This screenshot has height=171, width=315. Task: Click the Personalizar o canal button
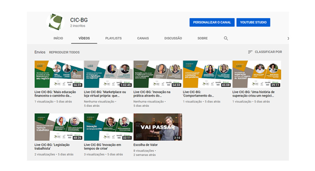coord(212,23)
